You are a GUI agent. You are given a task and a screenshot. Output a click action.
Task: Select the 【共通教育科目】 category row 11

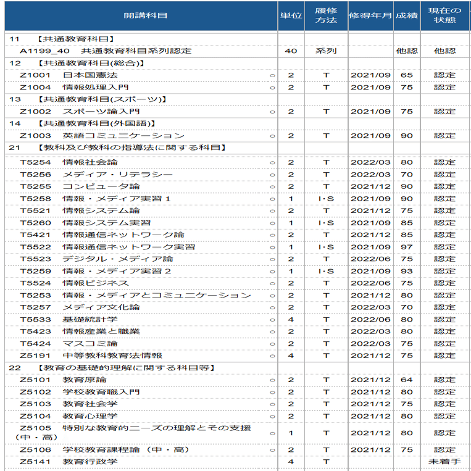[62, 39]
